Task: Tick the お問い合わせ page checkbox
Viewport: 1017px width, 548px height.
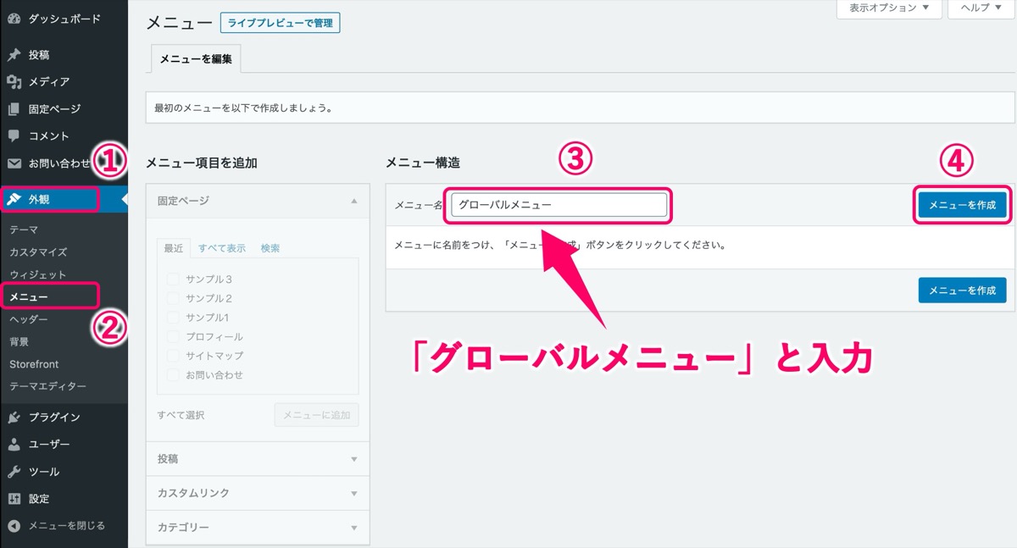Action: pos(173,374)
